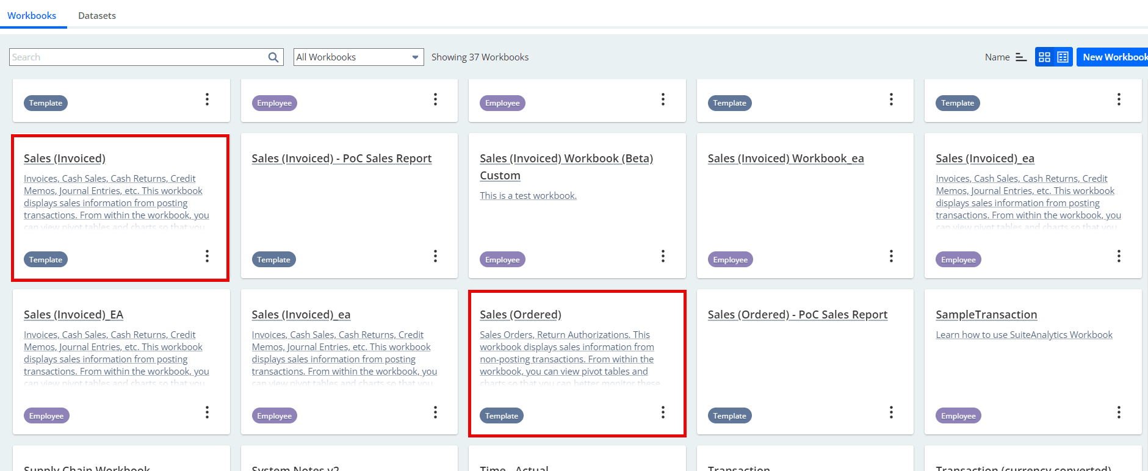Open kebab menu on Sales (Invoiced)_EA card

(x=208, y=412)
